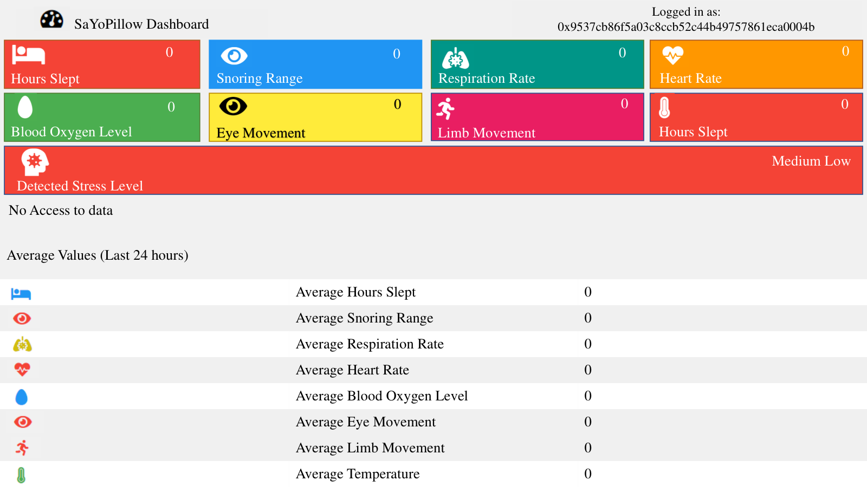Click the logged-in wallet address text

pyautogui.click(x=686, y=27)
